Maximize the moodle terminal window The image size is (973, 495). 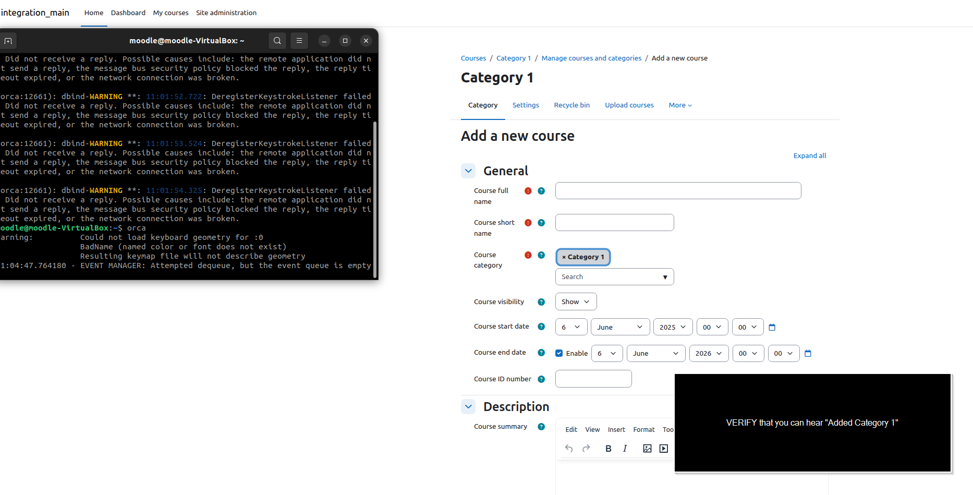point(345,41)
